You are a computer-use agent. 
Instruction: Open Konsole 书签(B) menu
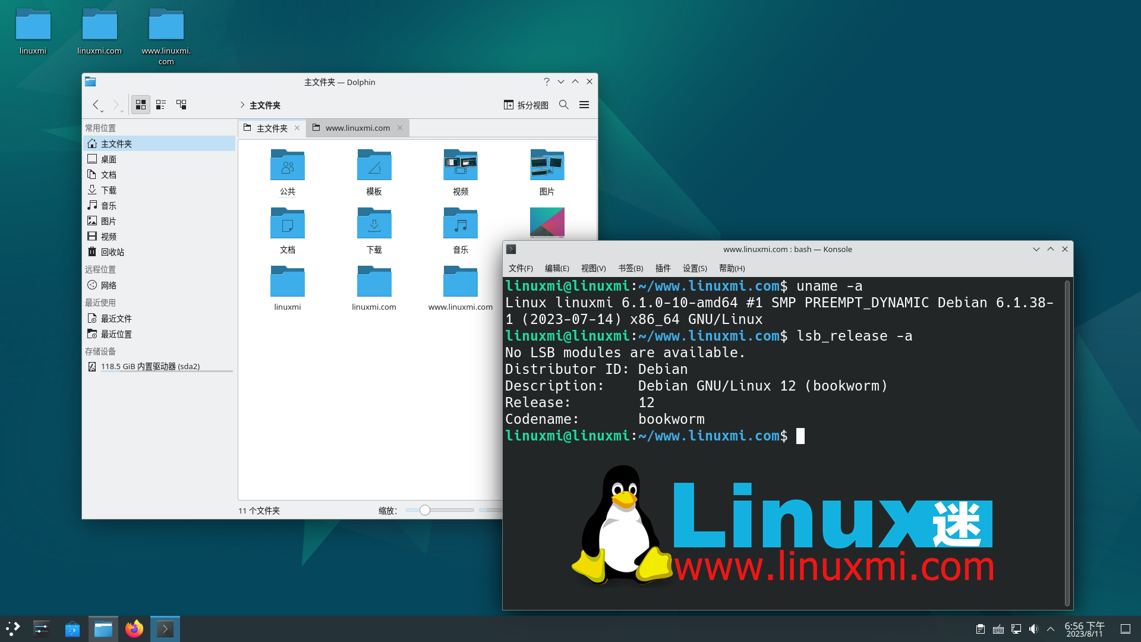coord(631,268)
